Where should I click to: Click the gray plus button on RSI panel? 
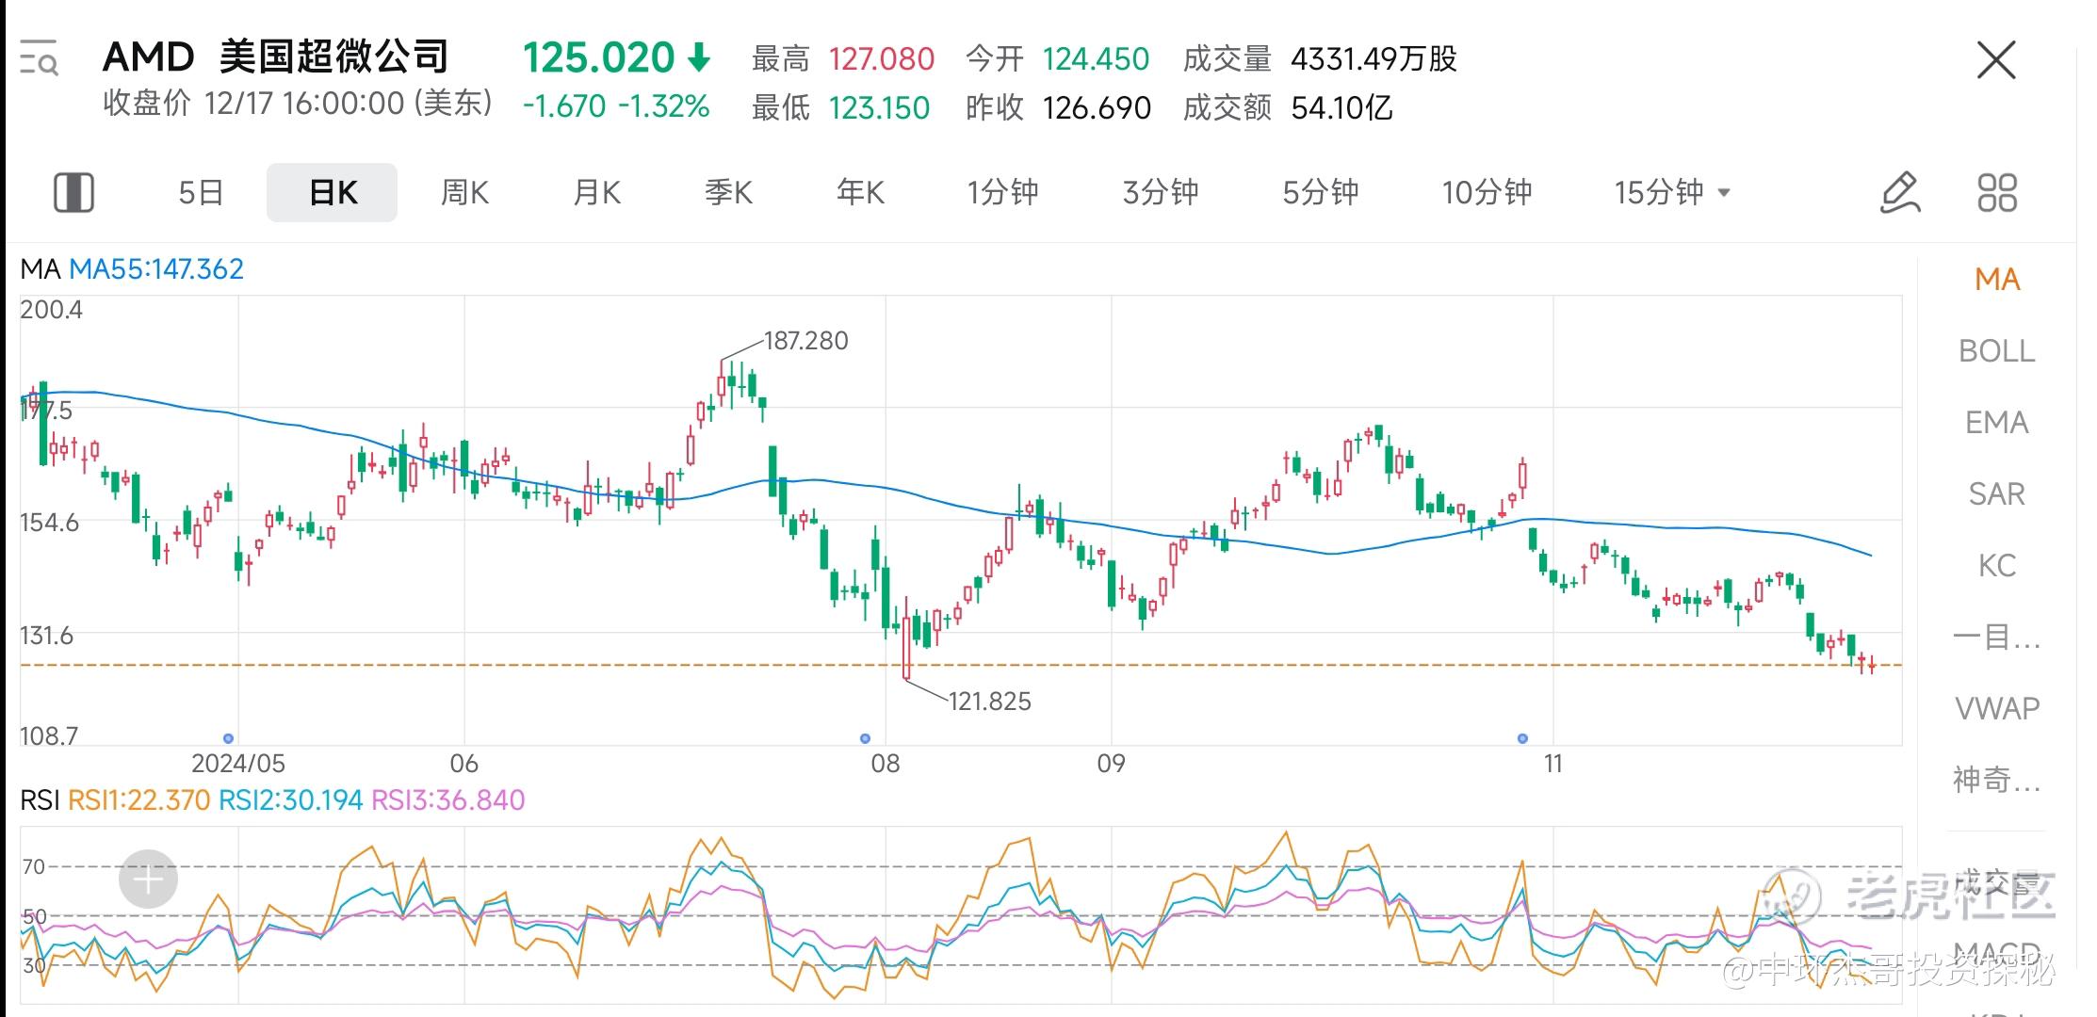(148, 880)
